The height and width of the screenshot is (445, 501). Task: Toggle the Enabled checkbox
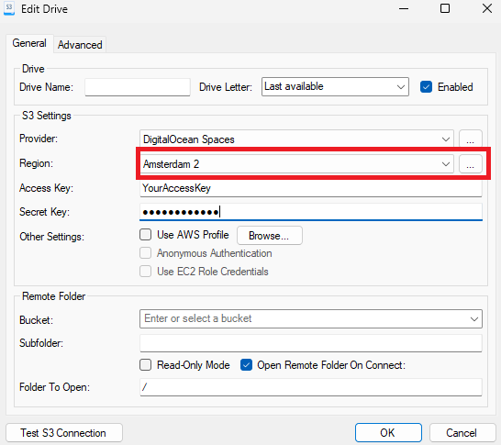coord(427,87)
